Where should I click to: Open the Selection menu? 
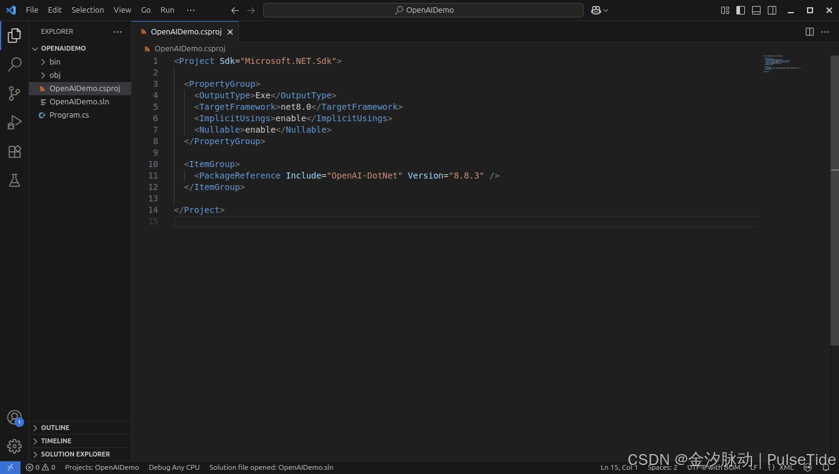point(88,10)
